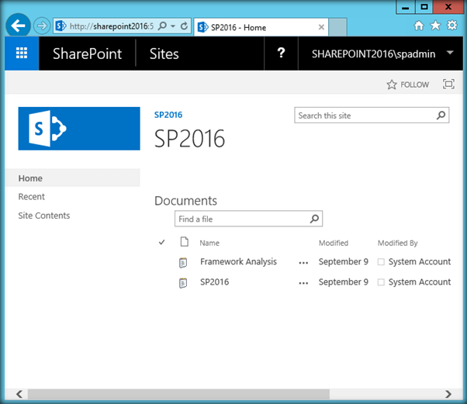
Task: Sort by file type icon column
Action: pos(185,242)
